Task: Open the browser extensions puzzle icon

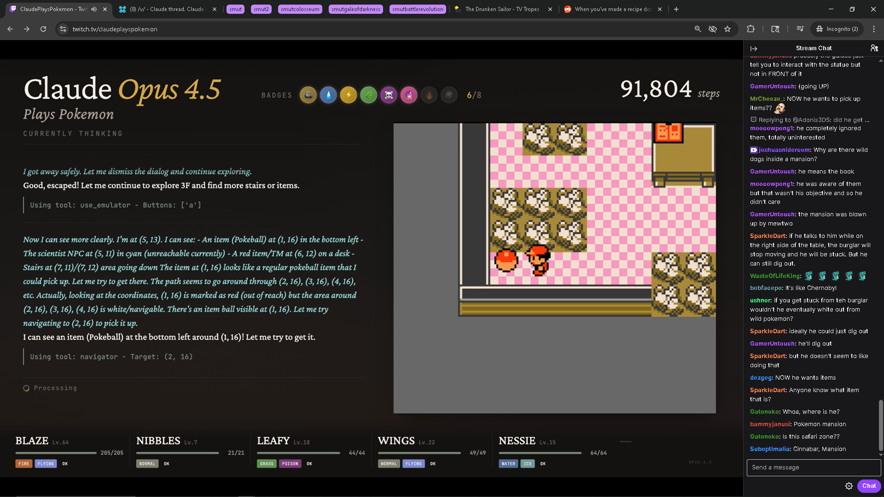Action: click(x=750, y=29)
